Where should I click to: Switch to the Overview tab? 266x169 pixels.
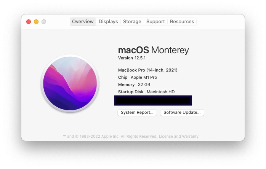click(x=83, y=22)
